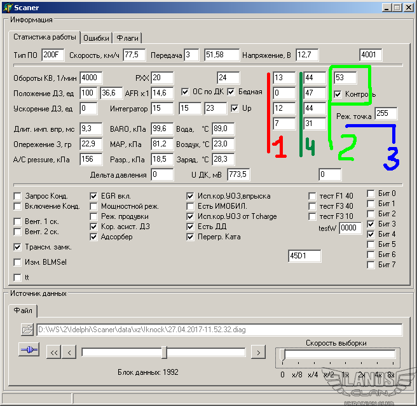Check the Бит 0 checkbox

point(371,193)
